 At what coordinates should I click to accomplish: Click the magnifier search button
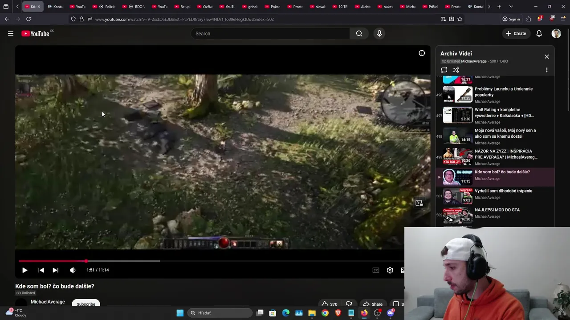[x=359, y=33]
